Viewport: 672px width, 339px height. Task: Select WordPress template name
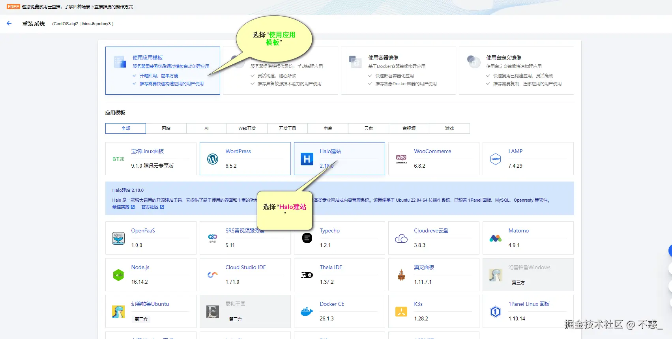[x=238, y=151]
